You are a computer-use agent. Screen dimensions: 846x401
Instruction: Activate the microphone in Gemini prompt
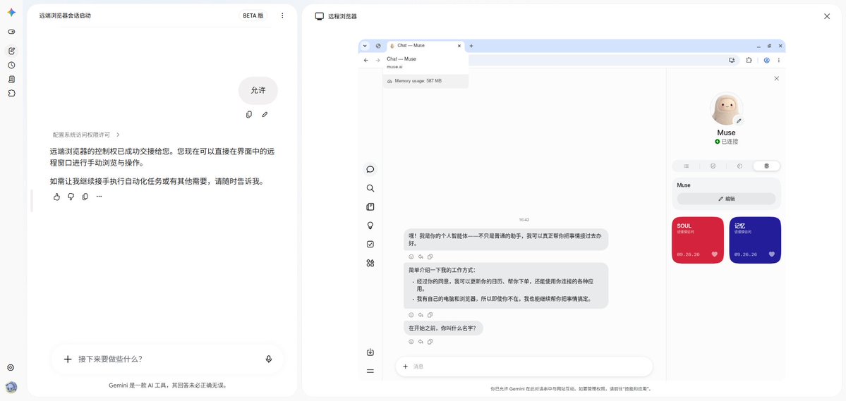click(269, 359)
